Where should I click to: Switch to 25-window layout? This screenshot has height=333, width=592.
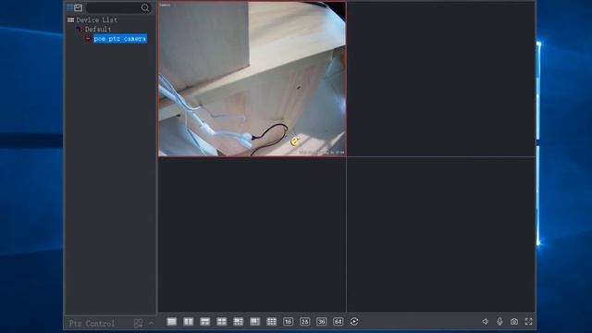pyautogui.click(x=304, y=322)
